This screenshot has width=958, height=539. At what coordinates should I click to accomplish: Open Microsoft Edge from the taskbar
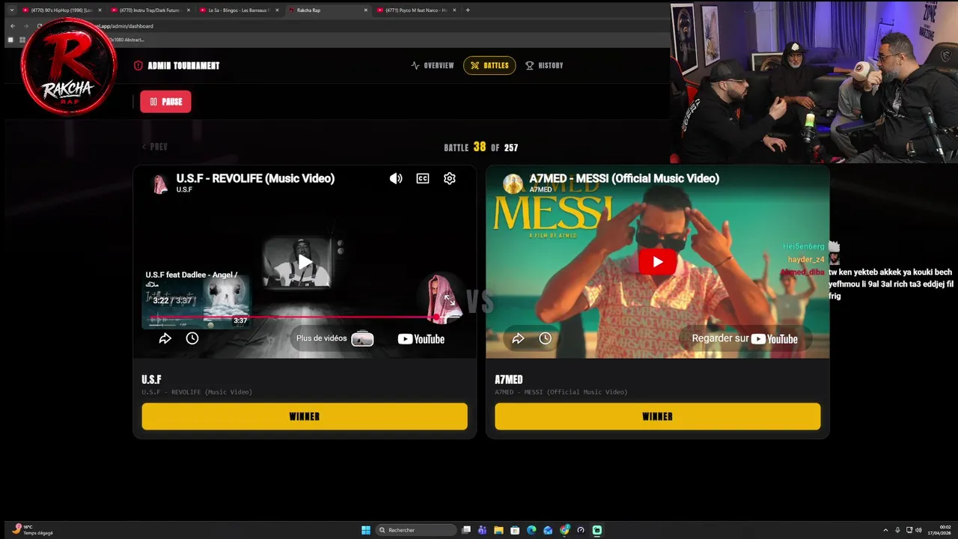point(531,530)
